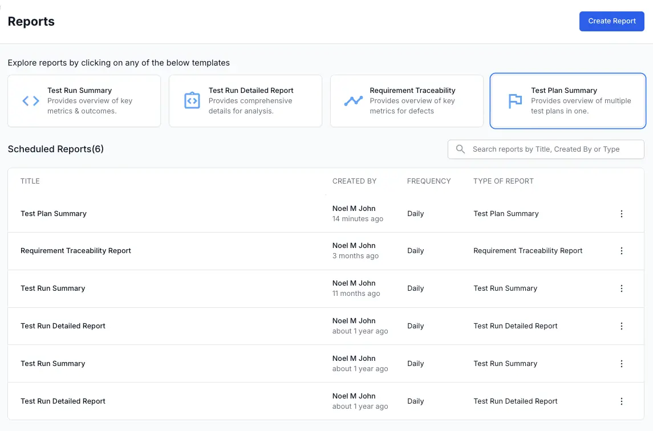Click the TYPE OF REPORT column header
Screen dimensions: 653x431
click(x=503, y=181)
